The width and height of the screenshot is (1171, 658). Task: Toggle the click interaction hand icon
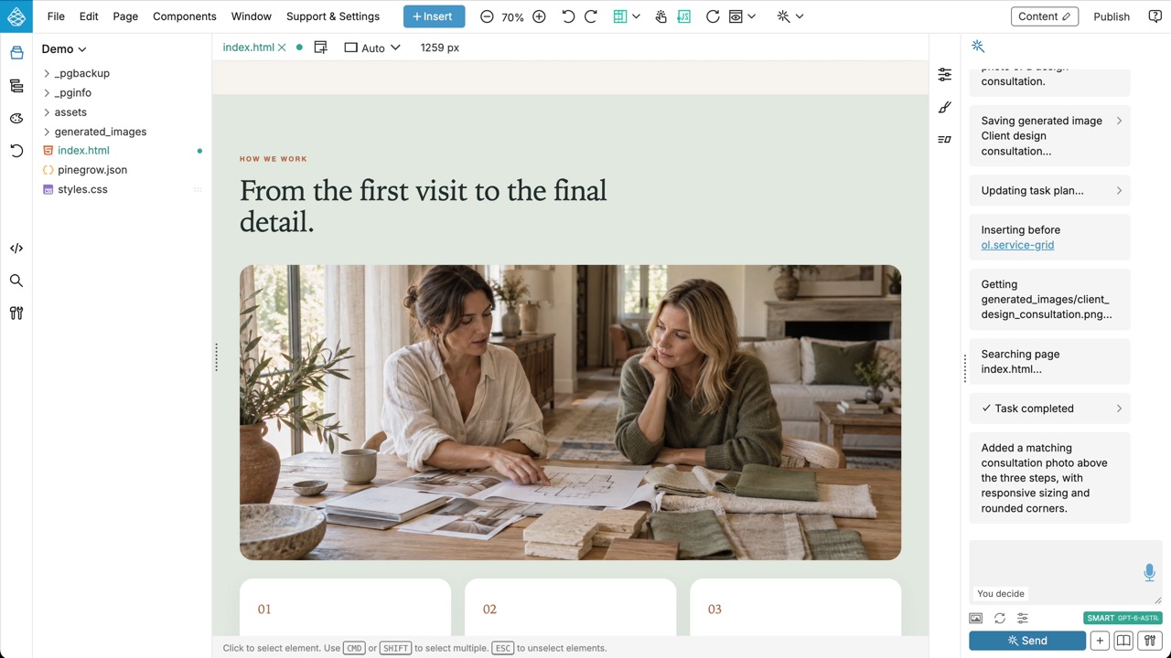tap(661, 16)
